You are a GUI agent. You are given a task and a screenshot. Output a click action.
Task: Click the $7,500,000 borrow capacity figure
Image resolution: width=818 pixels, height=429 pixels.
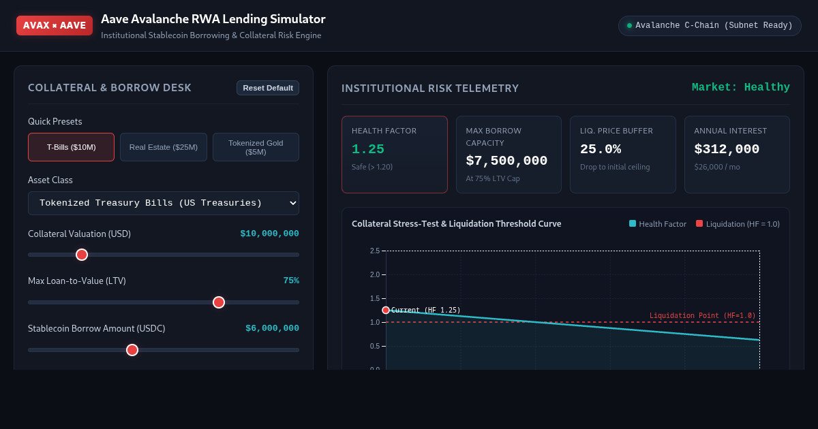pos(506,161)
